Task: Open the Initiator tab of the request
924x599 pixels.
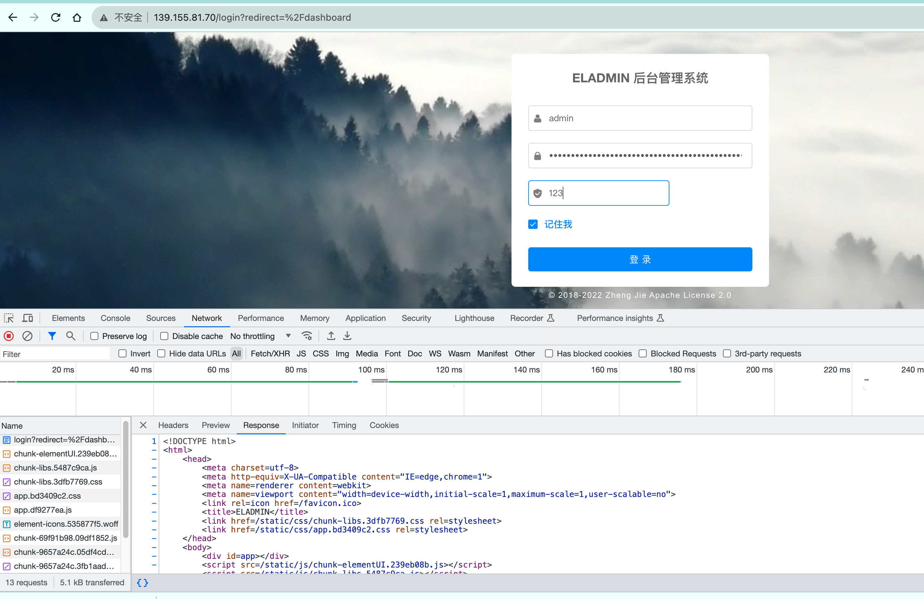Action: tap(305, 425)
